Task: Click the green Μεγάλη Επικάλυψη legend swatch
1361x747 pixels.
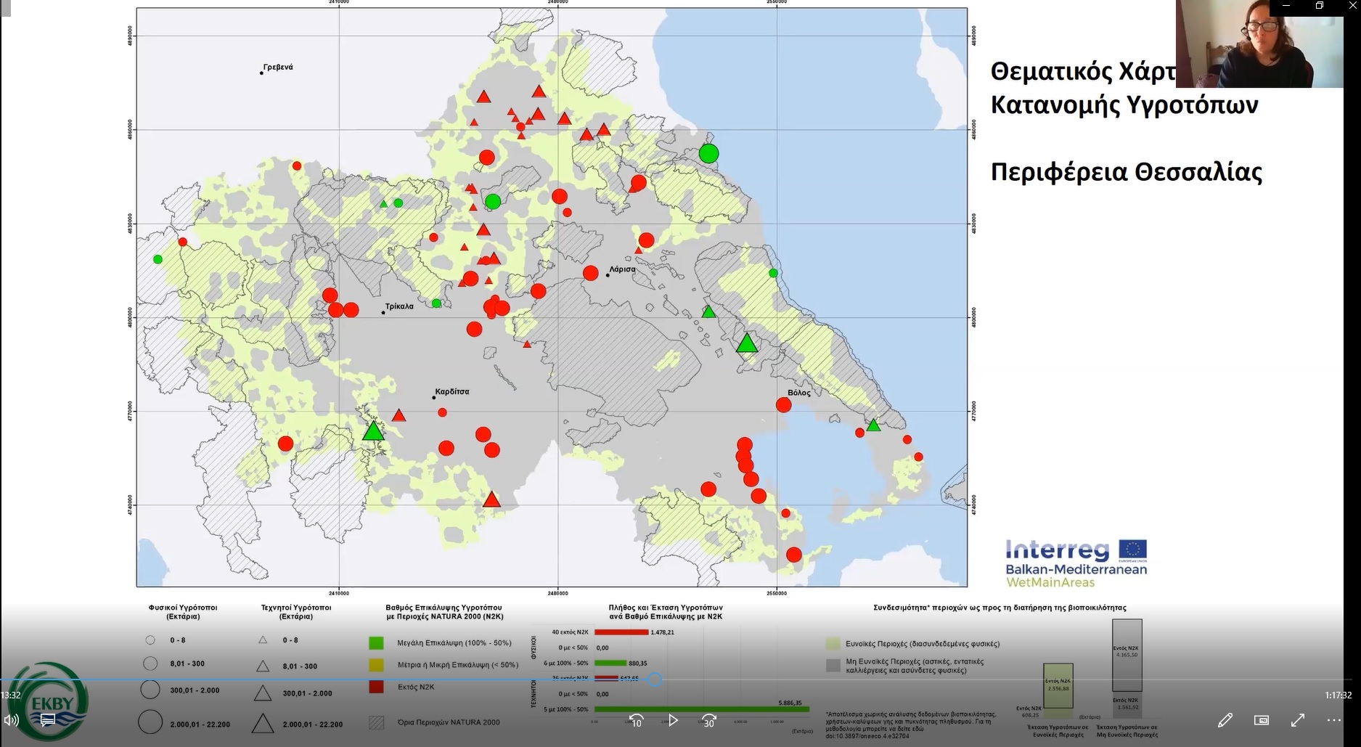Action: [376, 642]
